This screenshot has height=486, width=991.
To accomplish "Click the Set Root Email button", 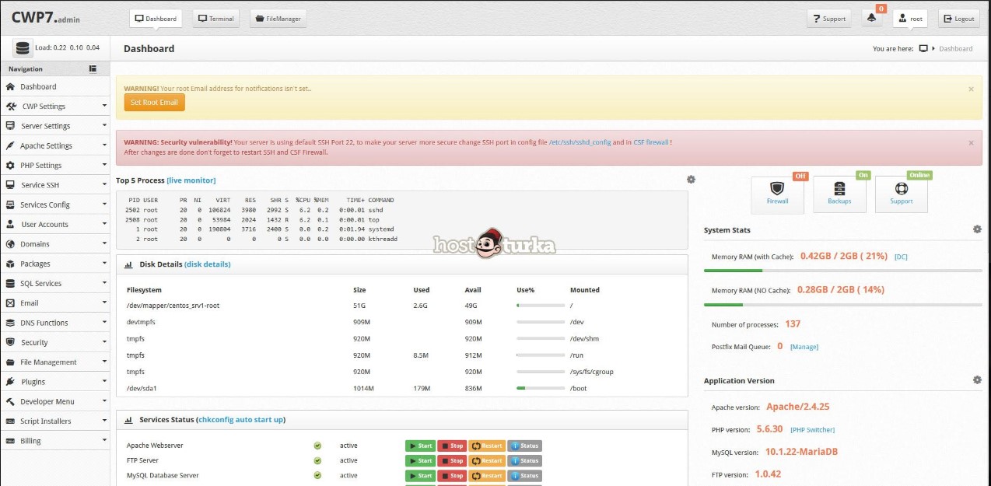I will coord(154,103).
